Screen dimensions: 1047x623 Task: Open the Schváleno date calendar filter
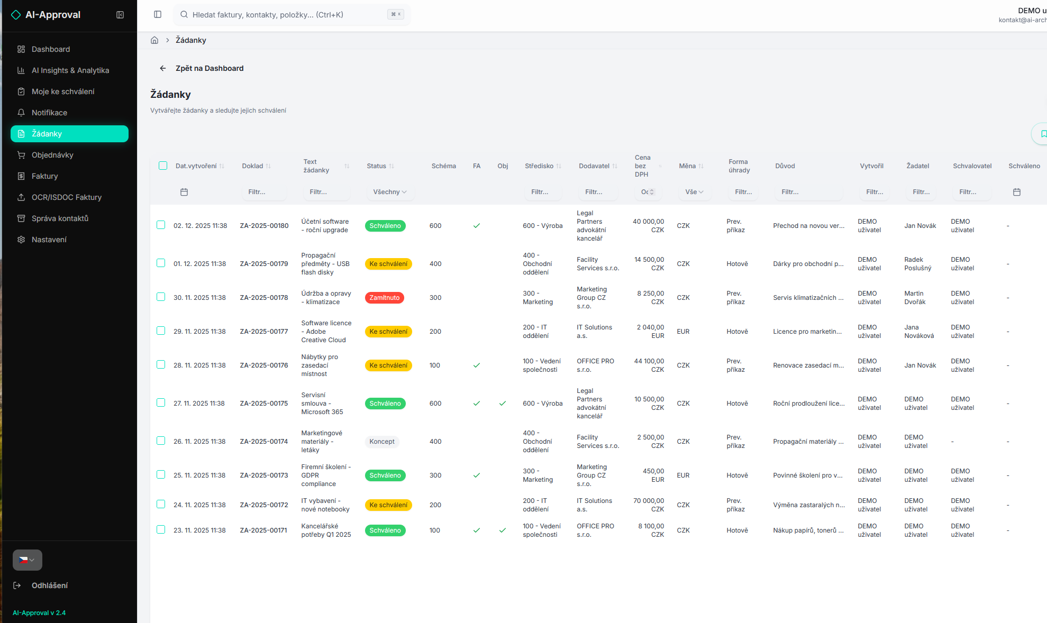(x=1016, y=192)
